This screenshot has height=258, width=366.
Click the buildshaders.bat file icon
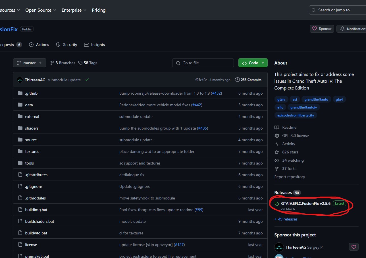point(20,221)
